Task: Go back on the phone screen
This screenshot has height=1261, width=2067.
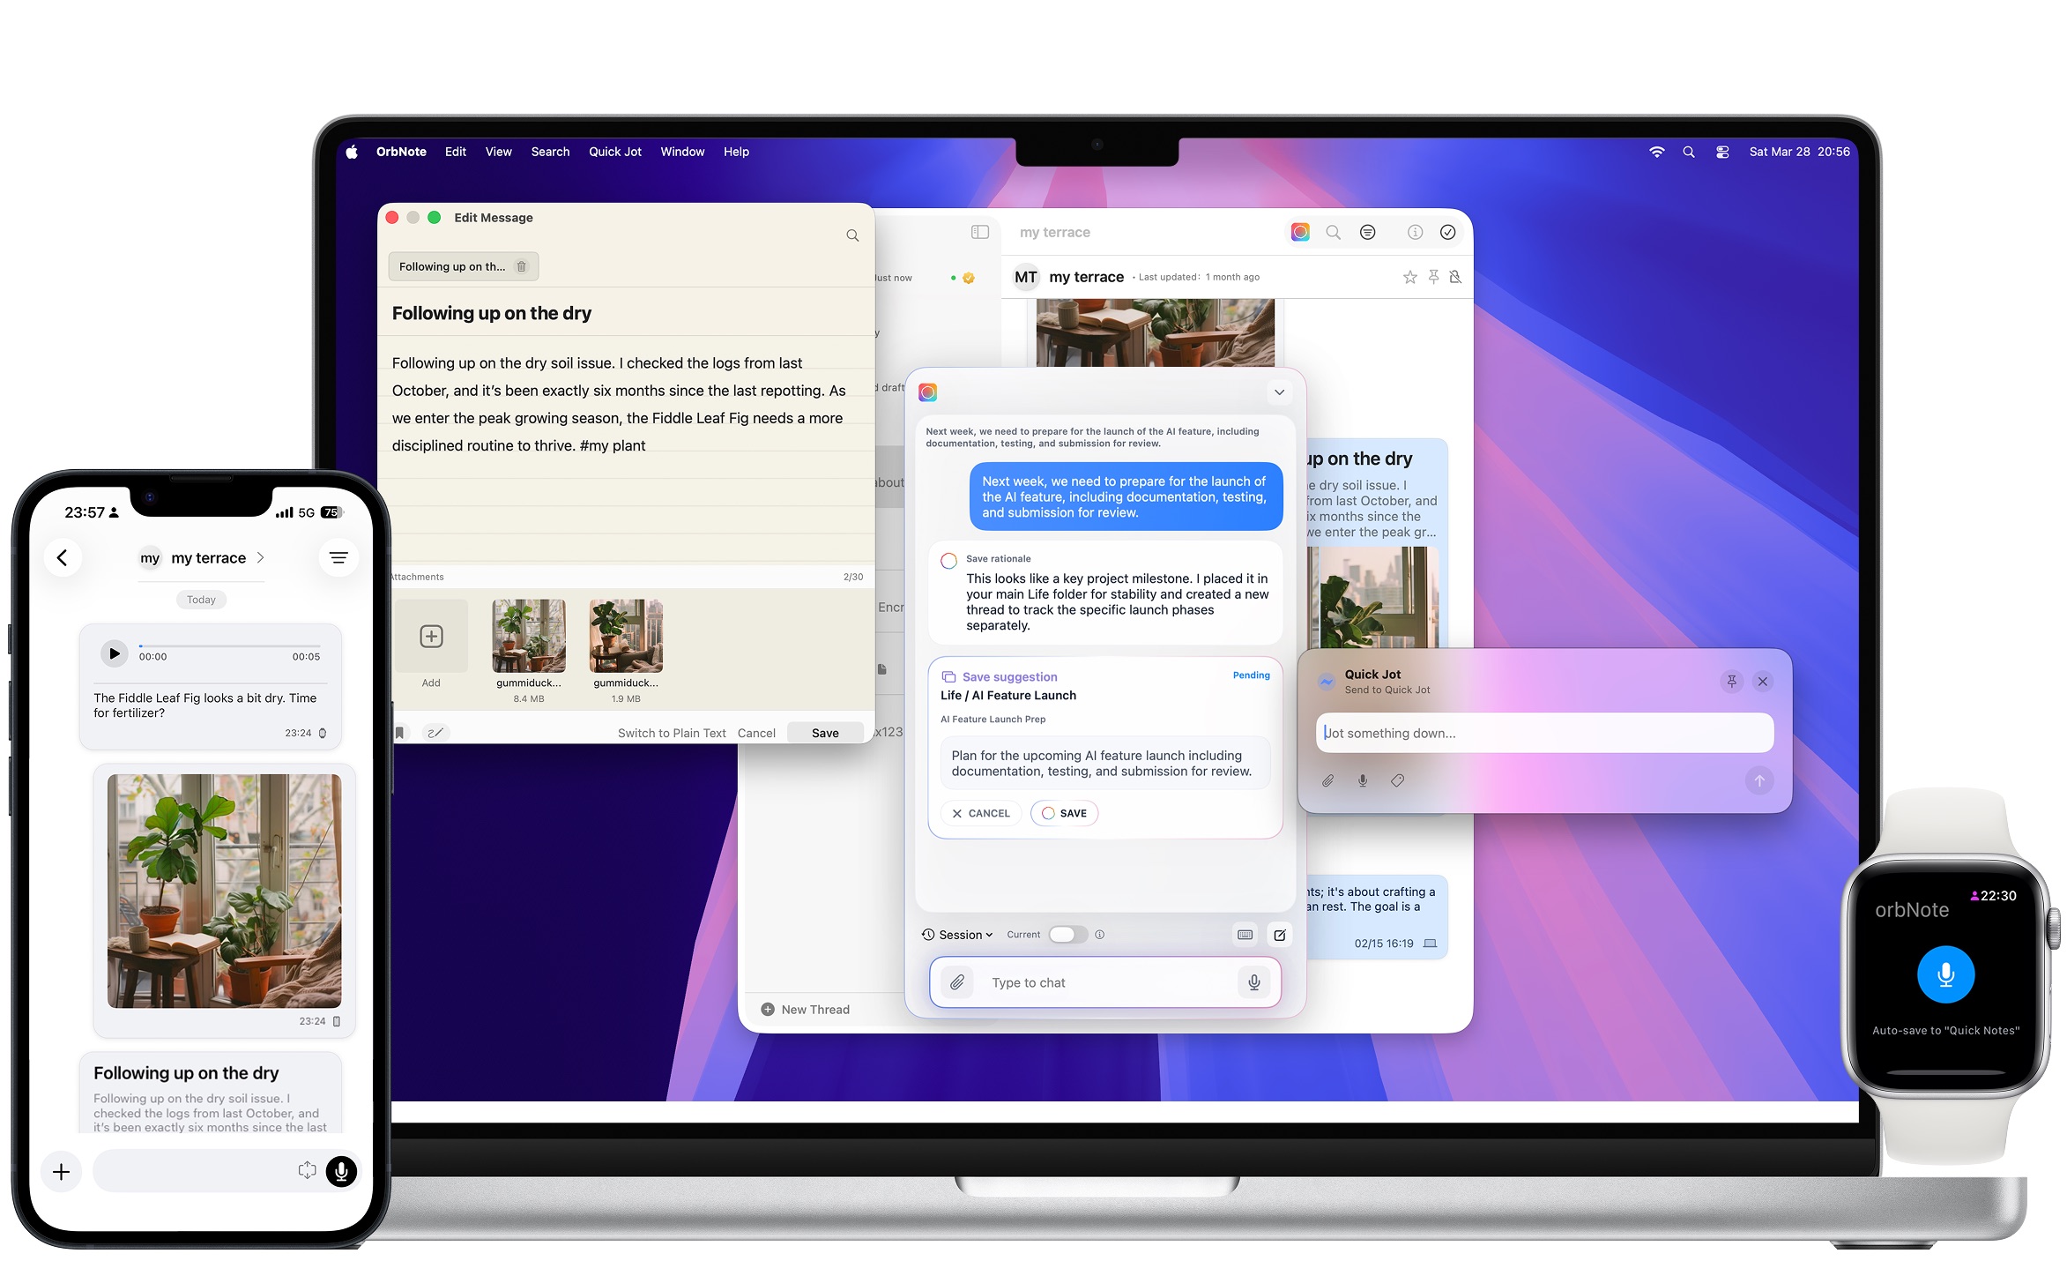Action: point(63,557)
